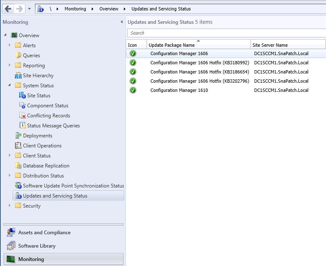Select the Monitoring workspace button
326x266 pixels.
(63, 259)
